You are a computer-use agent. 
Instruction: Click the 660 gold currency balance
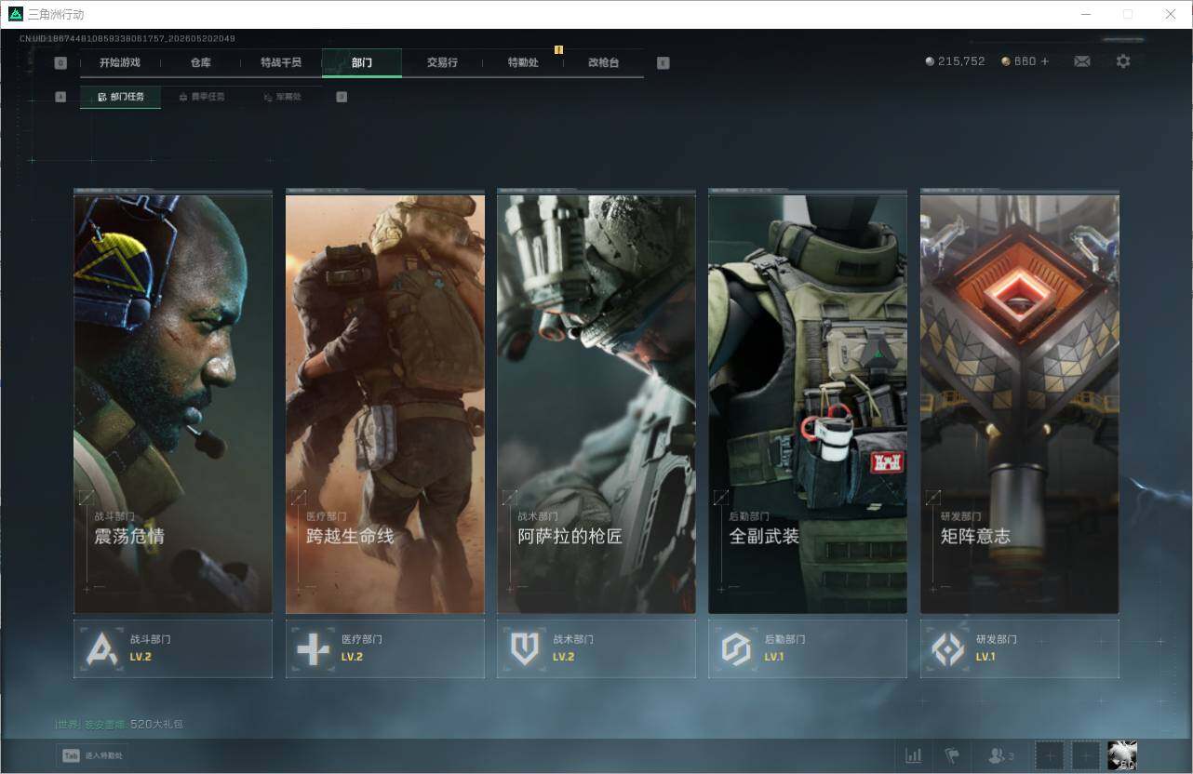point(1019,61)
